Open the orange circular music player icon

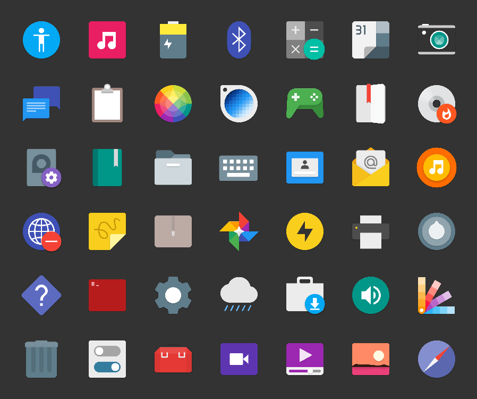coord(437,168)
